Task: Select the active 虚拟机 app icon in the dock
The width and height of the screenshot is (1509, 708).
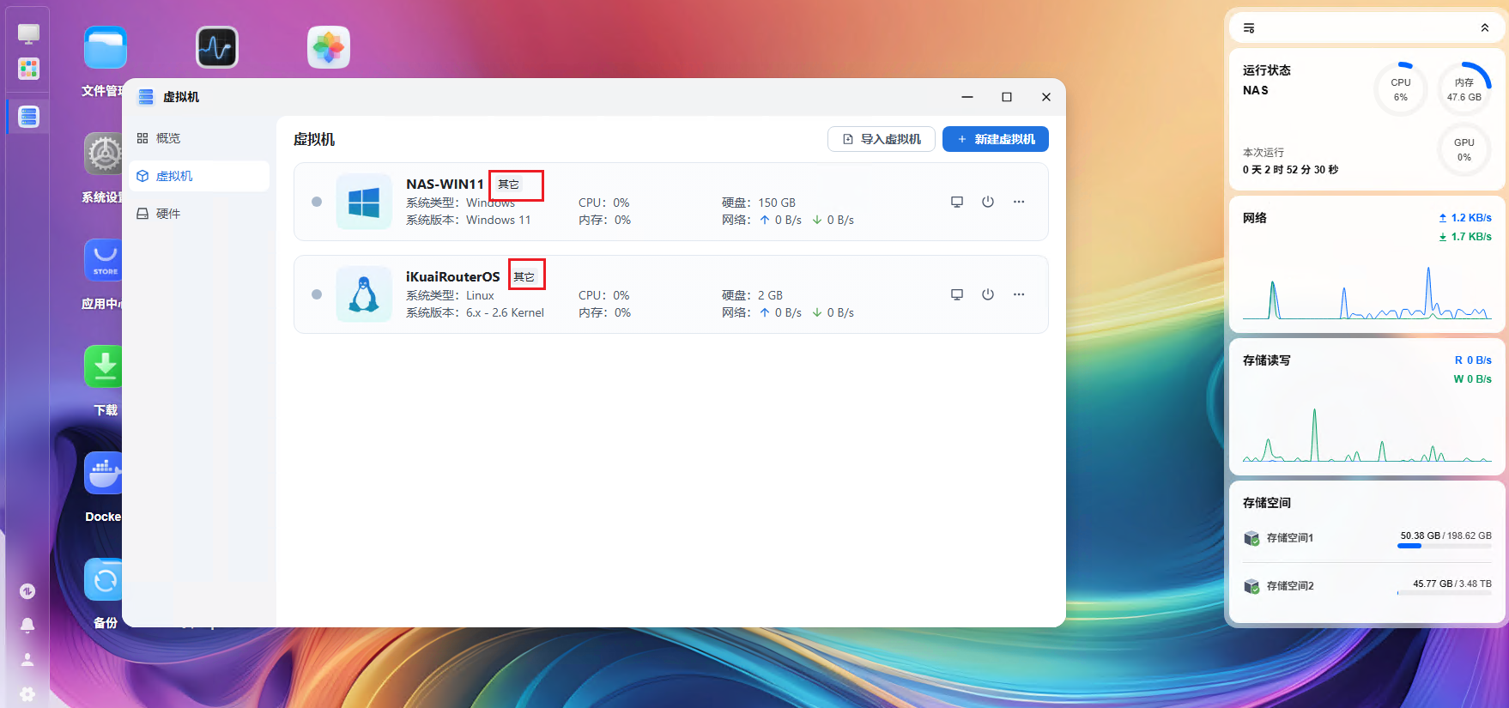Action: tap(28, 117)
